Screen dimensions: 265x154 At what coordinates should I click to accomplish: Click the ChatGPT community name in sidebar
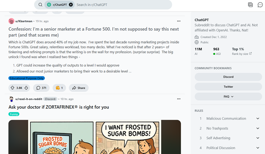tap(202, 20)
